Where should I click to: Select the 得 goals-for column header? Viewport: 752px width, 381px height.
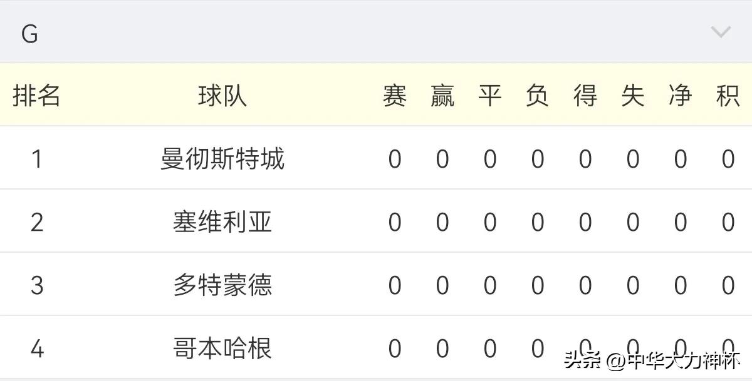(585, 95)
